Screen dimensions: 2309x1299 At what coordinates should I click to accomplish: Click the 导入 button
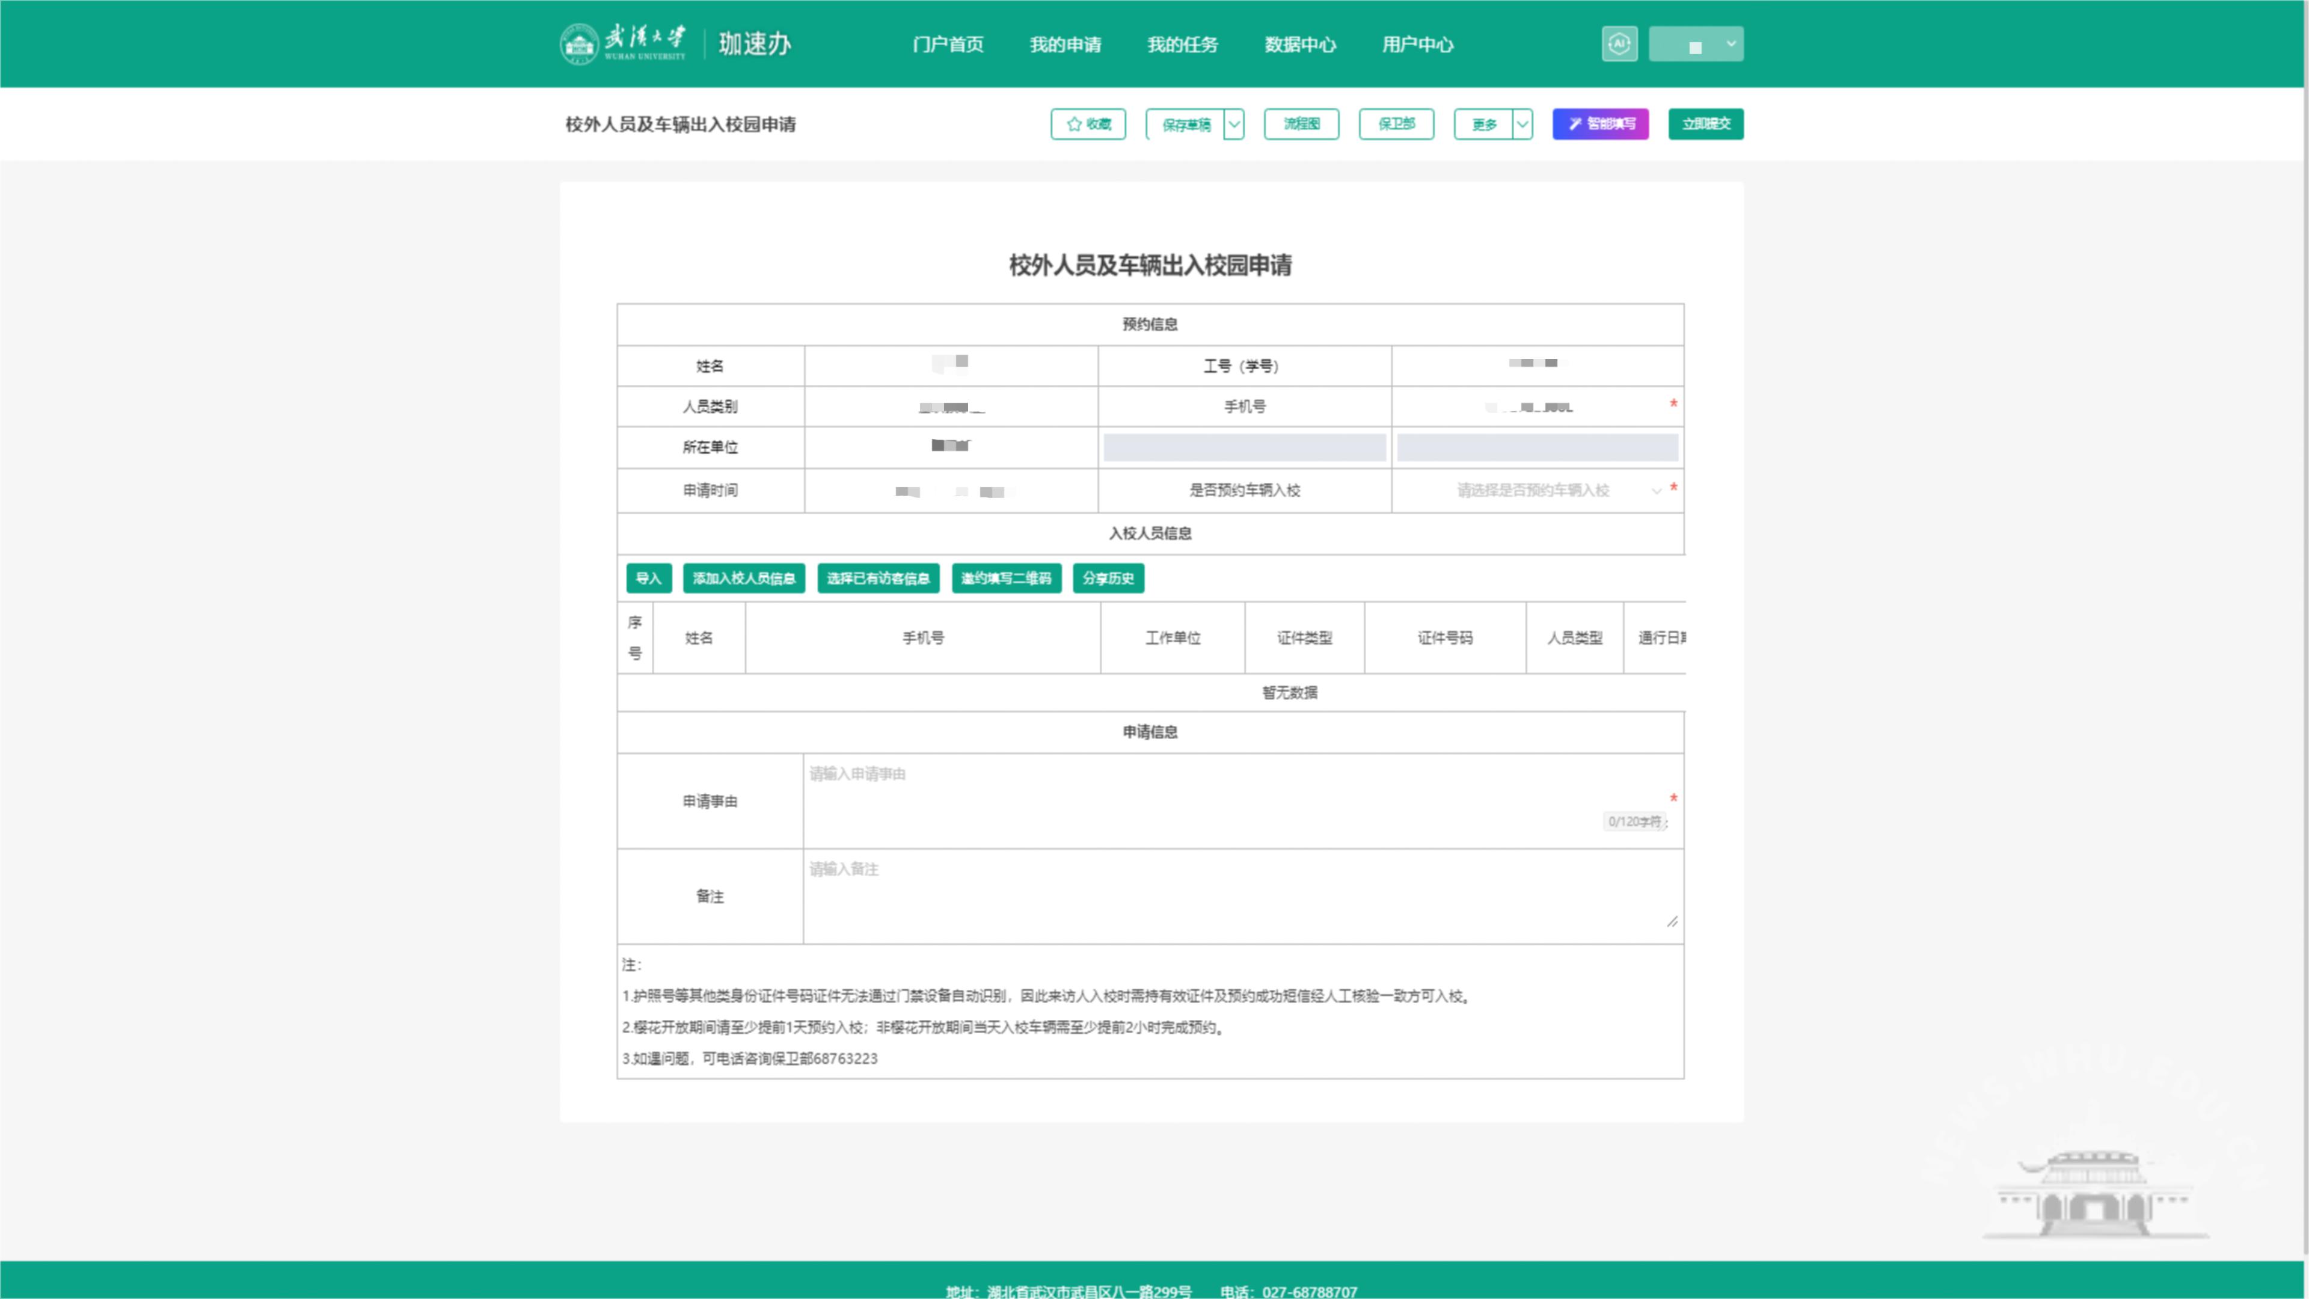[648, 578]
